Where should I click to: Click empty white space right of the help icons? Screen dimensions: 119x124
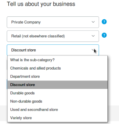(x=113, y=29)
